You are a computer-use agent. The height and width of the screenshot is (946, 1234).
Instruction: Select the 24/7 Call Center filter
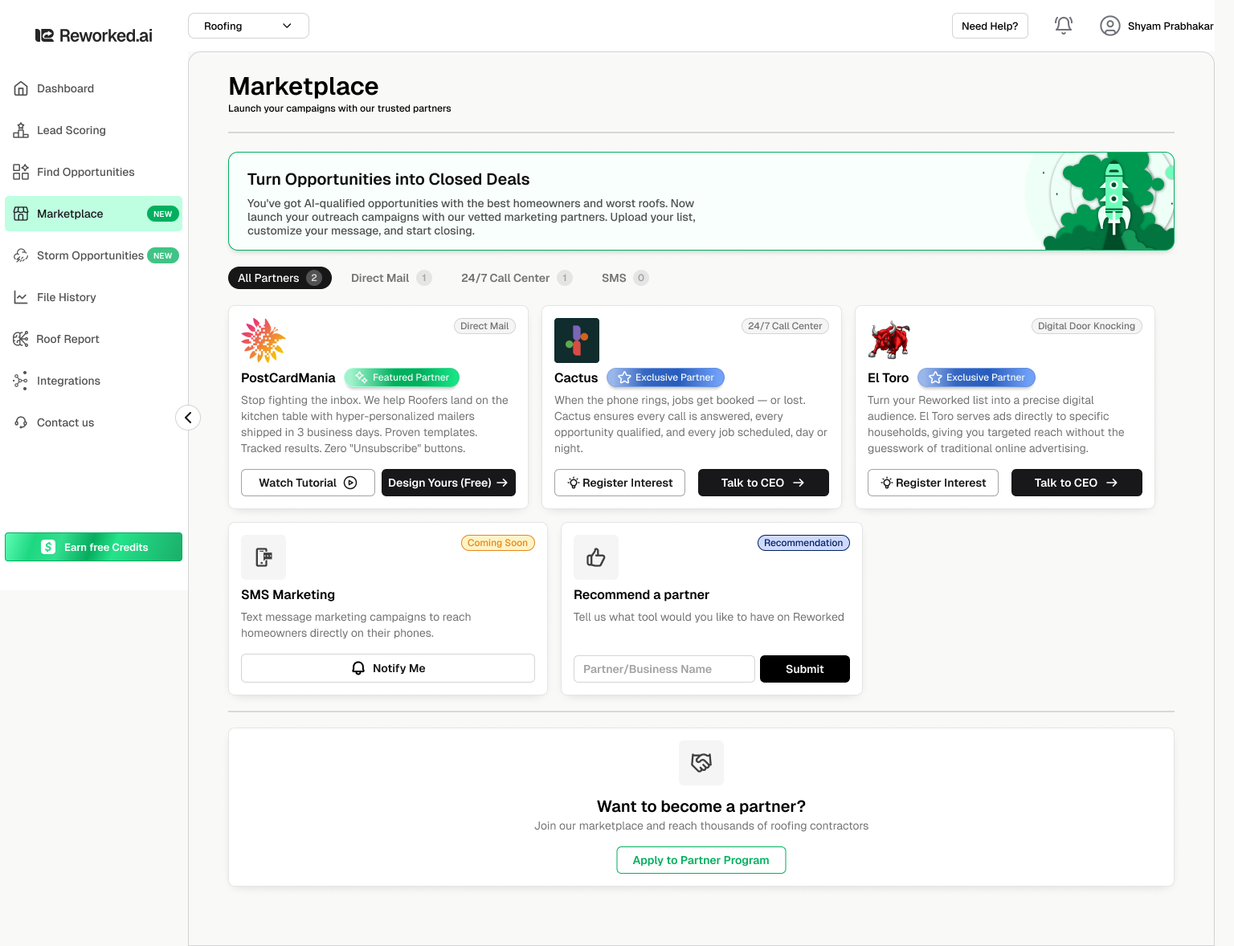point(516,278)
